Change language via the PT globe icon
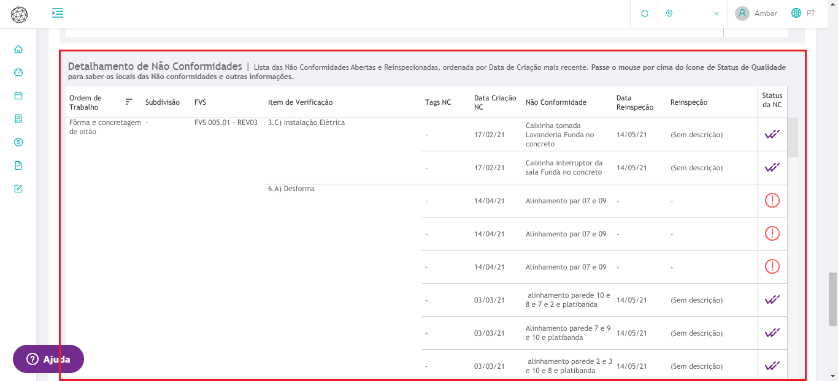The height and width of the screenshot is (381, 838). coord(797,13)
